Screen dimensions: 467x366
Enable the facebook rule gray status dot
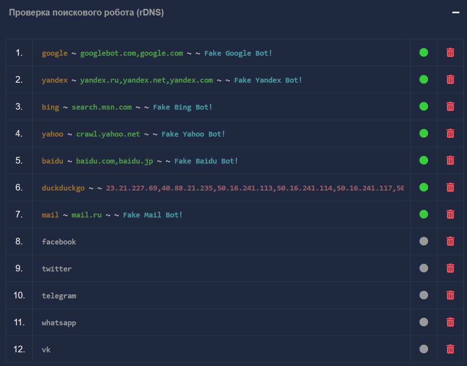[x=424, y=241]
